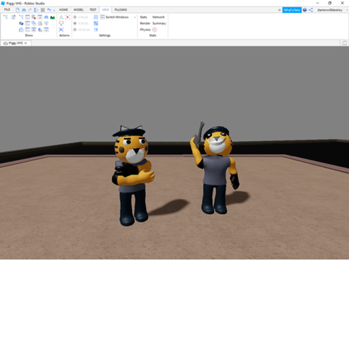The height and width of the screenshot is (349, 349).
Task: Click the Undo arrow in quick access toolbar
Action: [x=49, y=10]
